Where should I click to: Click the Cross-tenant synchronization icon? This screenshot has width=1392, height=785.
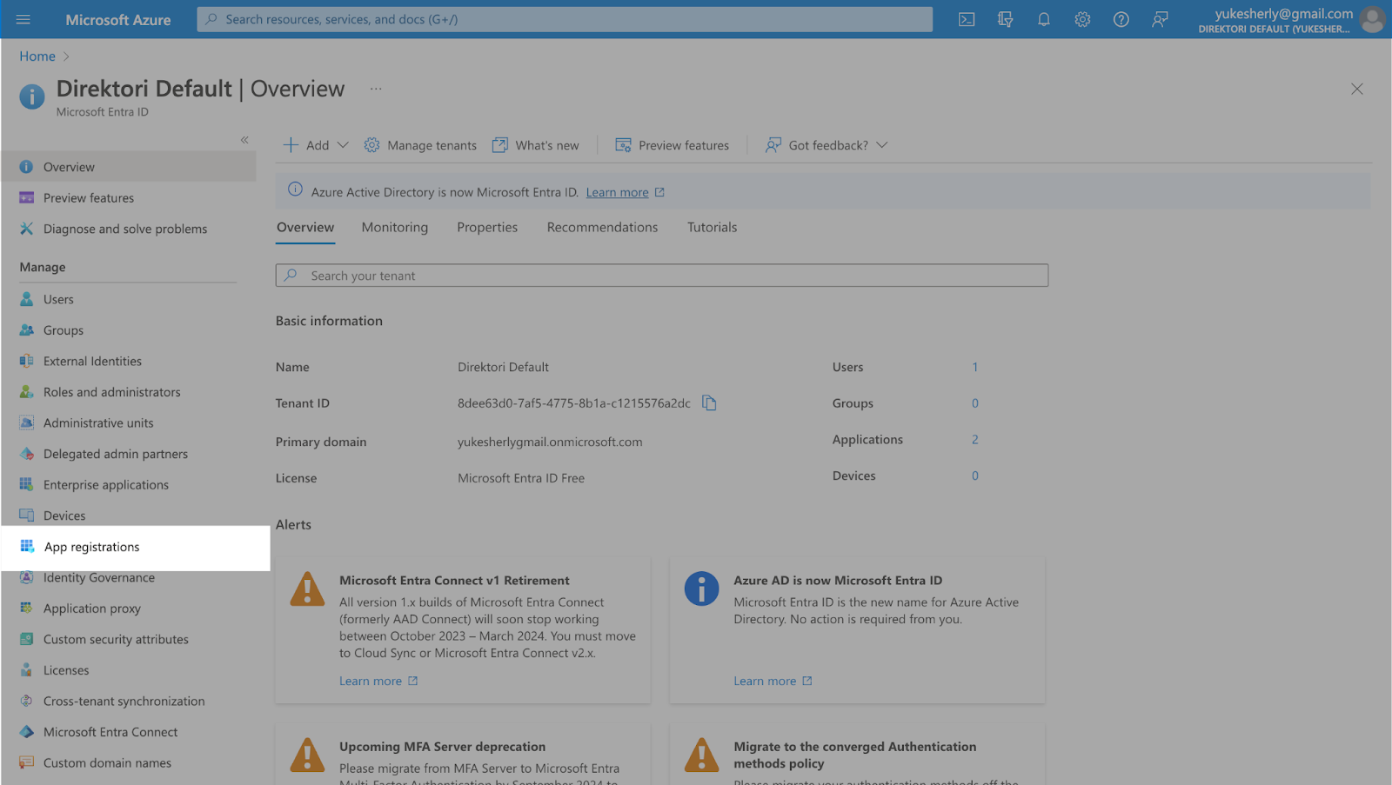pos(27,701)
